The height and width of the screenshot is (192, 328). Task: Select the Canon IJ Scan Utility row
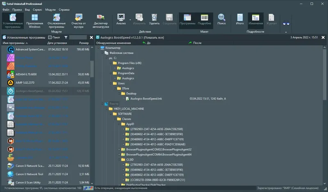tap(46, 183)
